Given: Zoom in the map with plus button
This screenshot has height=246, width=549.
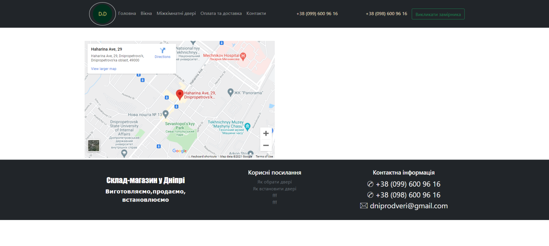Looking at the screenshot, I should 266,134.
